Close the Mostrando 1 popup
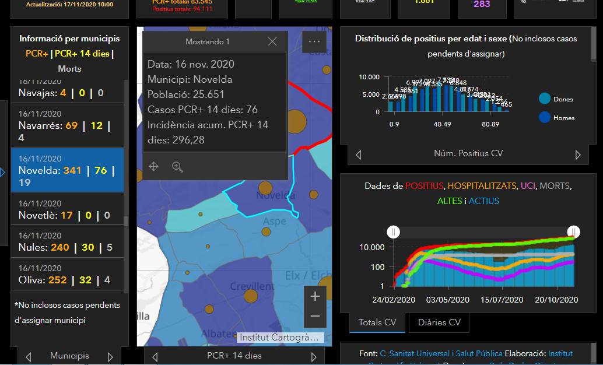603x365 pixels. click(272, 41)
